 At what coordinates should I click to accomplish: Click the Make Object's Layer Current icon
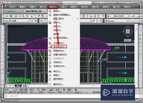pyautogui.click(x=94, y=21)
